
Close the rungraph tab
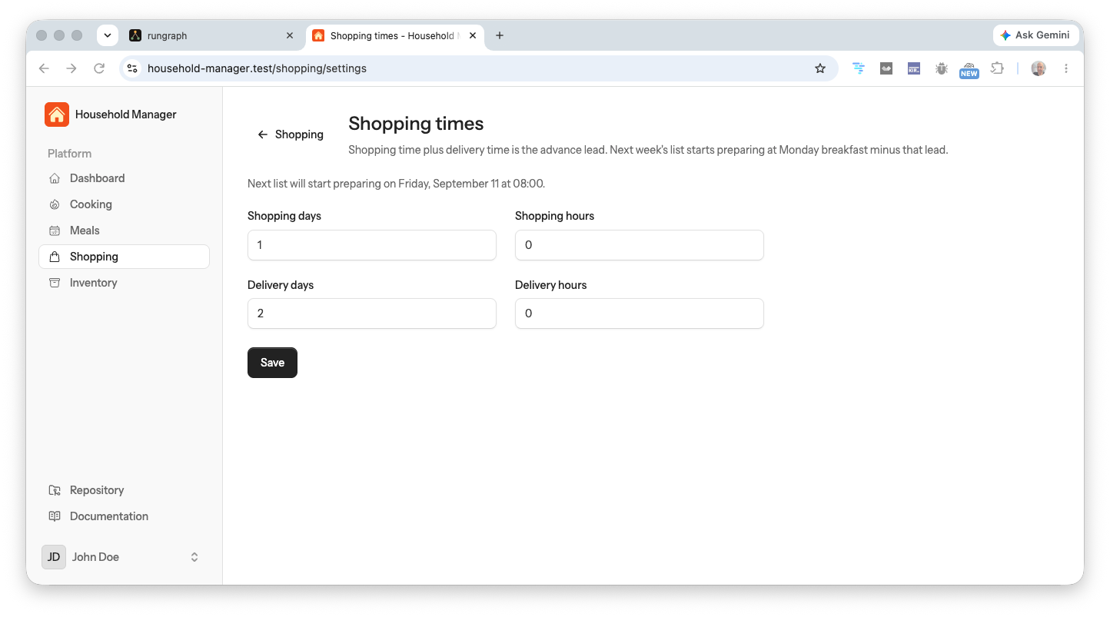coord(290,35)
